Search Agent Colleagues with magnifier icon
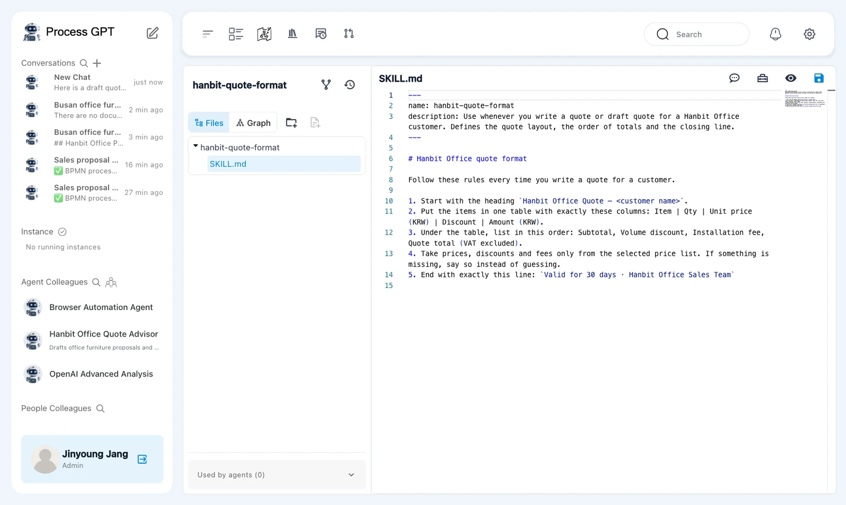Screen dimensions: 846x505 coord(96,282)
